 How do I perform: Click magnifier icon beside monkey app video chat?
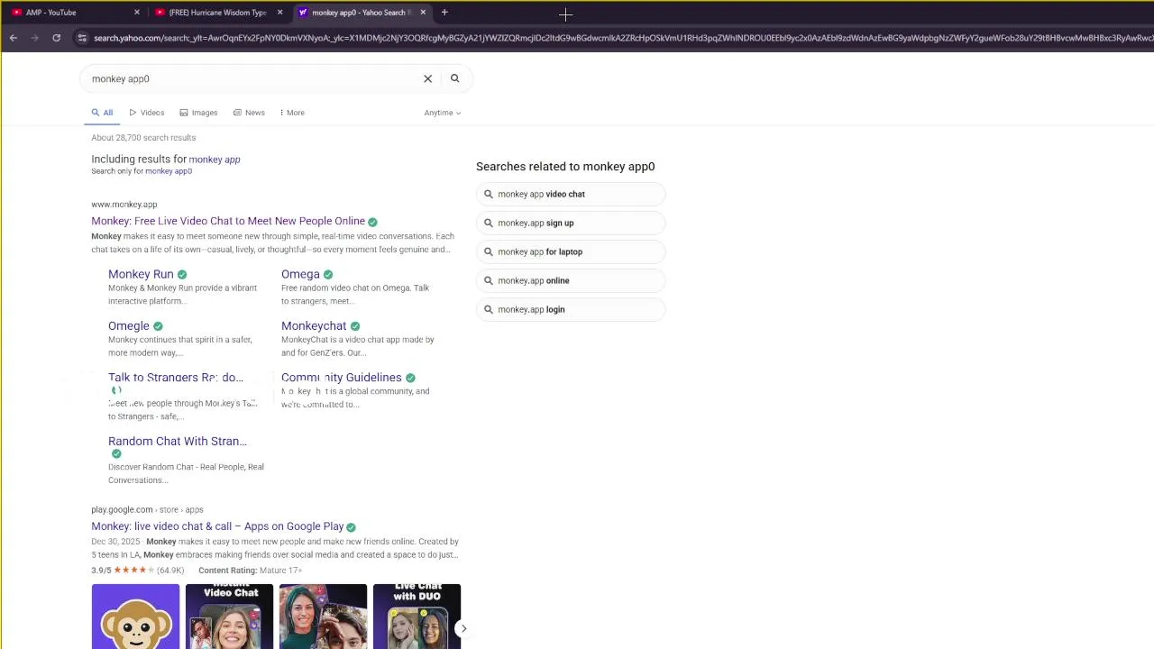pos(489,194)
